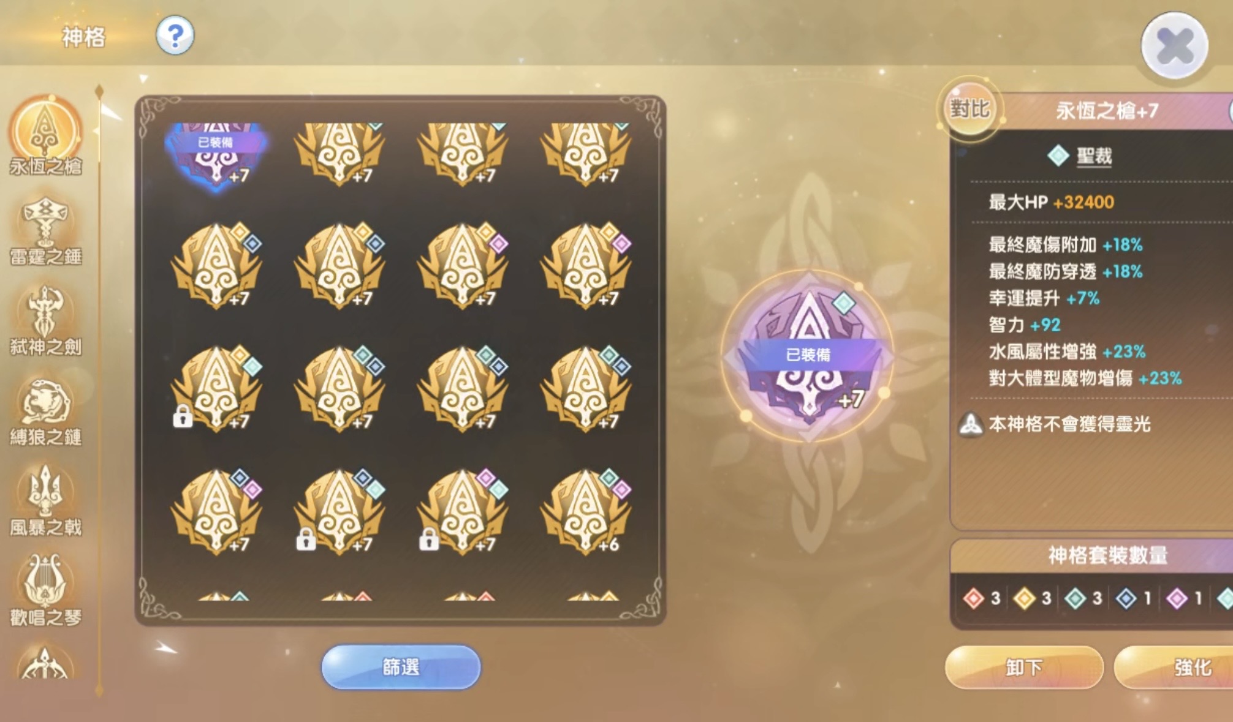Toggle lock on fourth-row second rune
The height and width of the screenshot is (722, 1233).
(x=306, y=540)
